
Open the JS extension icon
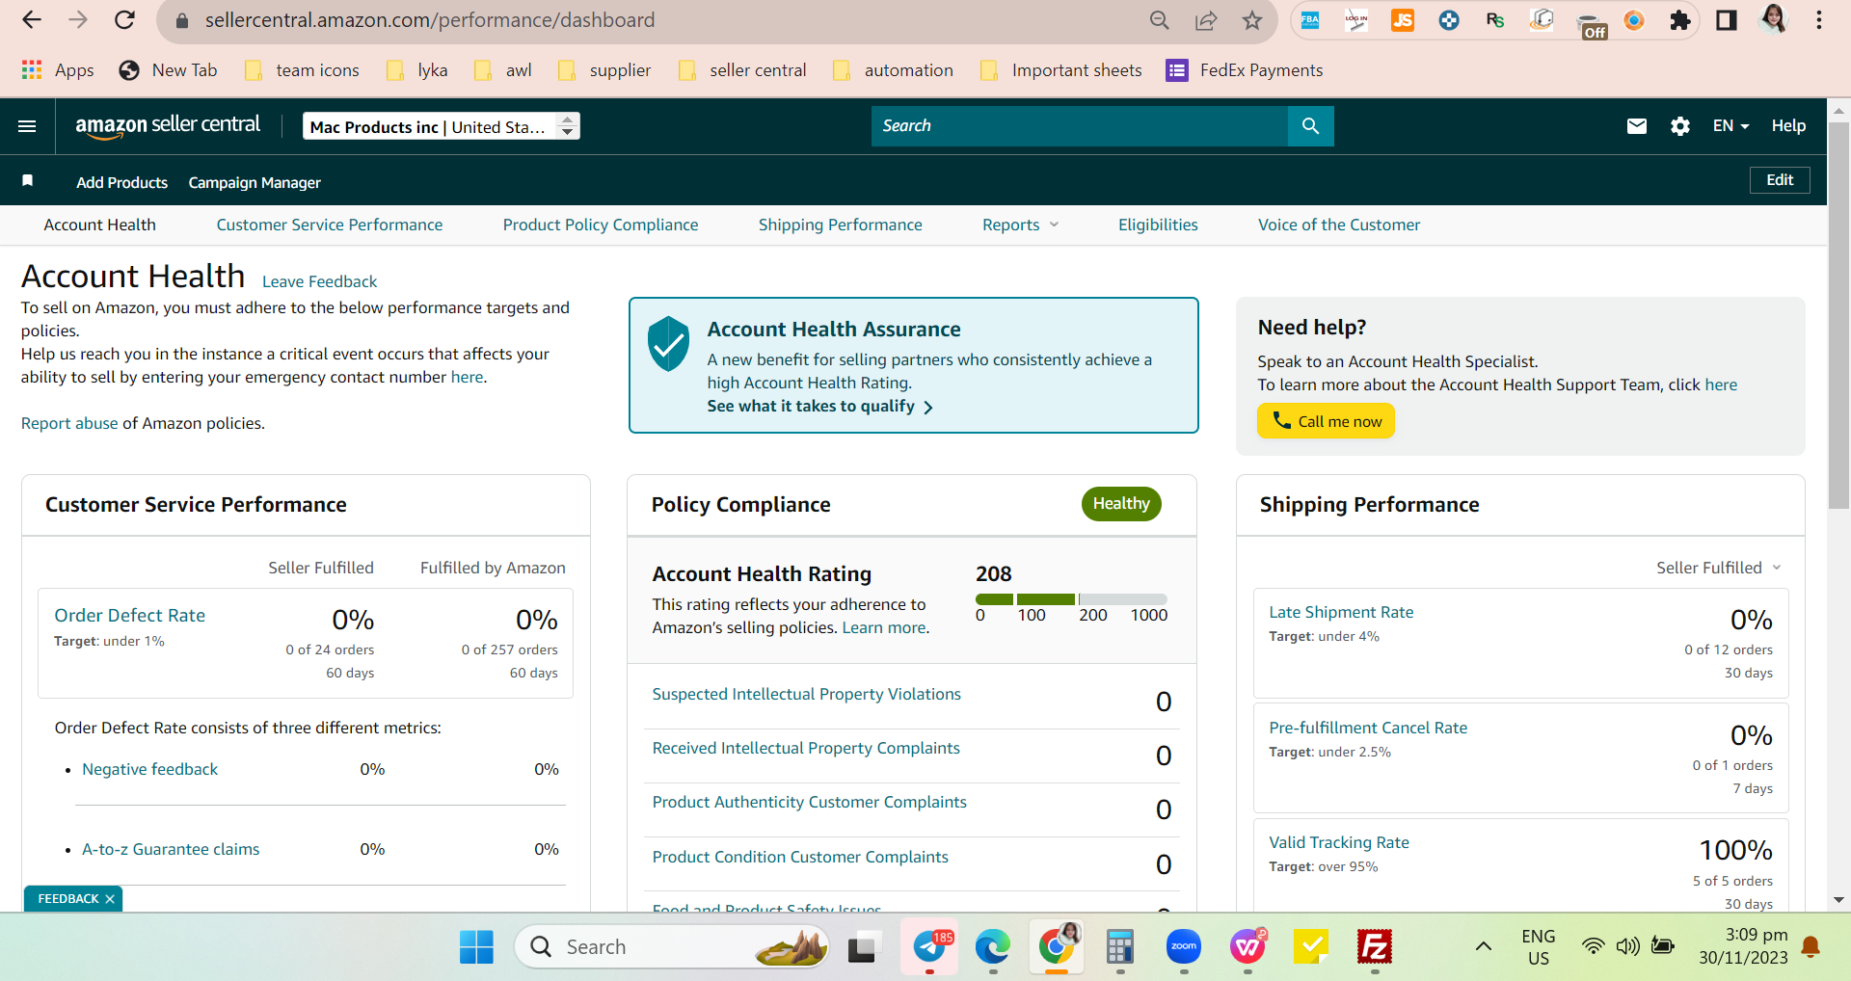1403,20
